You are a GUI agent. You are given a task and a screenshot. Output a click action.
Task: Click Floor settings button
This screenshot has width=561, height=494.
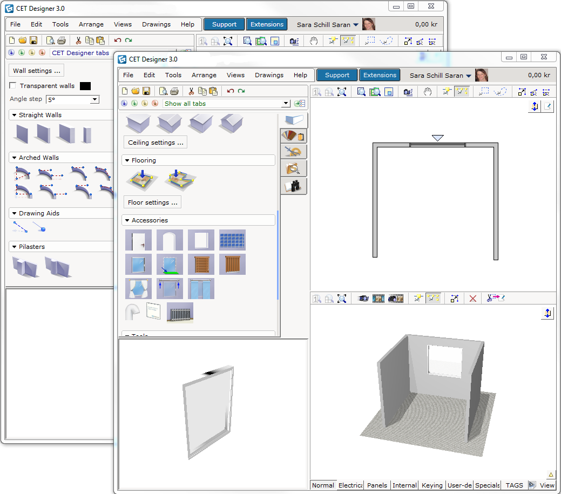coord(152,202)
